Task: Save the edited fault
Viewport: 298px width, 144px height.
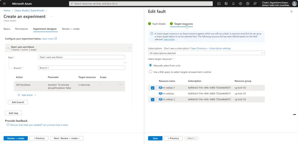Action: pyautogui.click(x=155, y=138)
